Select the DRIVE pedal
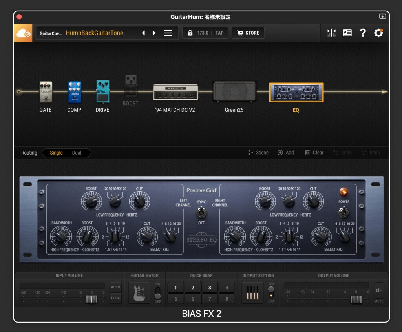This screenshot has width=402, height=332. click(x=103, y=92)
